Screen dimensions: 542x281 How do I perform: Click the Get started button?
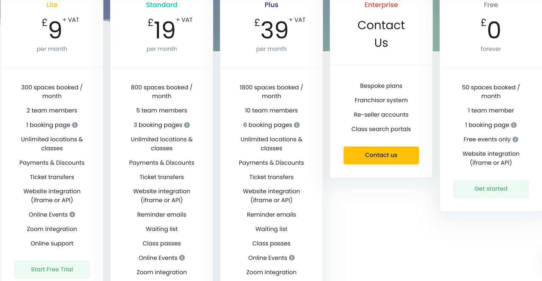(x=491, y=189)
